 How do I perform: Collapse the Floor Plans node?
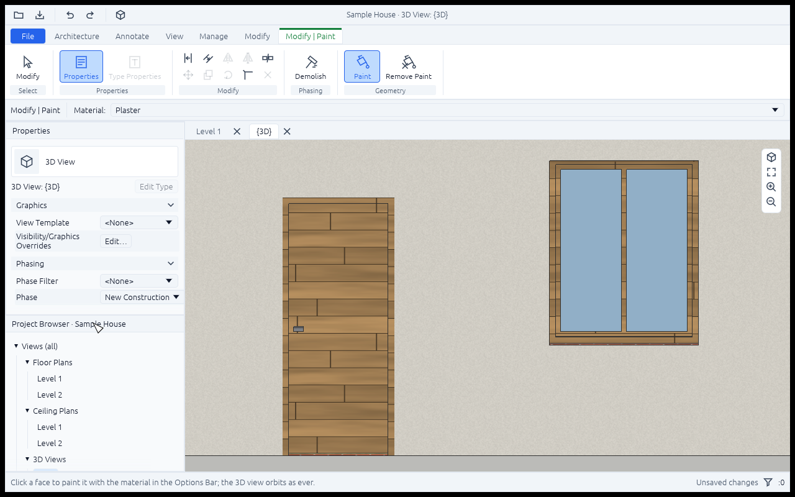(x=27, y=362)
